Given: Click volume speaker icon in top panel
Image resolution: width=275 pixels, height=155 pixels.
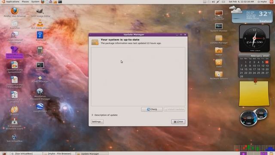Looking at the screenshot, I should point(213,2).
